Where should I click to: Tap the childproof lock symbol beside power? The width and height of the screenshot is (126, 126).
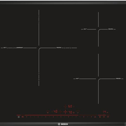(23, 117)
